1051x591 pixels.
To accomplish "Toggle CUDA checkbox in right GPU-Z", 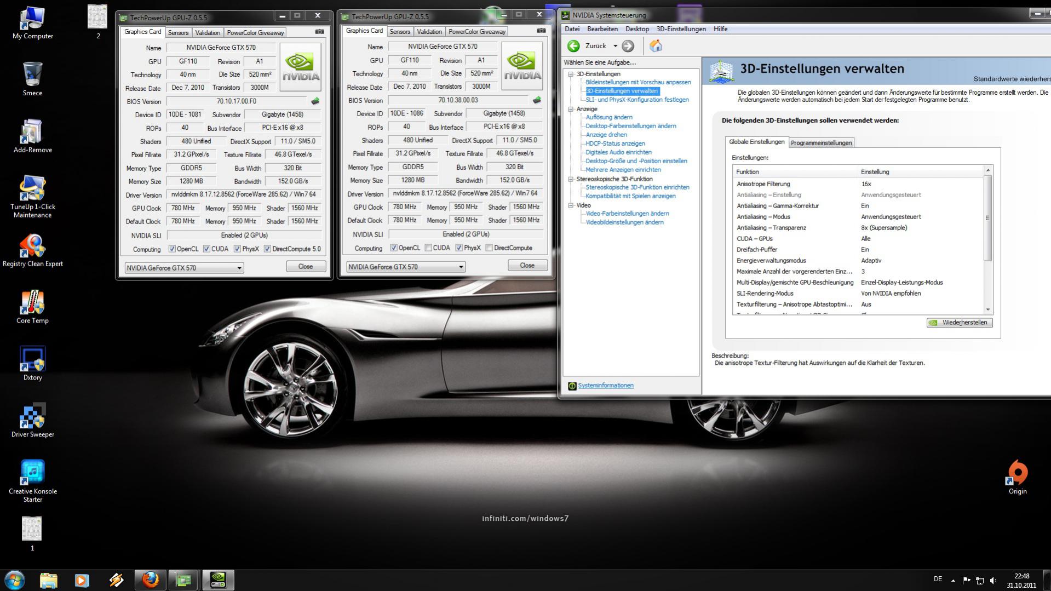I will [428, 248].
